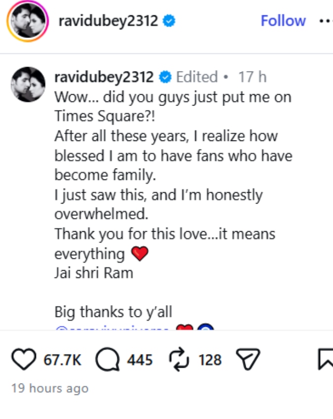This screenshot has width=333, height=419.
Task: Like the post with the heart icon
Action: coord(24,360)
